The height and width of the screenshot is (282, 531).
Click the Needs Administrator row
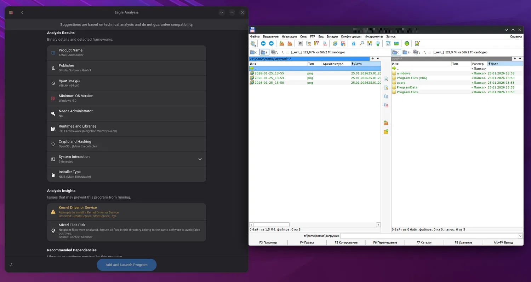pyautogui.click(x=126, y=113)
